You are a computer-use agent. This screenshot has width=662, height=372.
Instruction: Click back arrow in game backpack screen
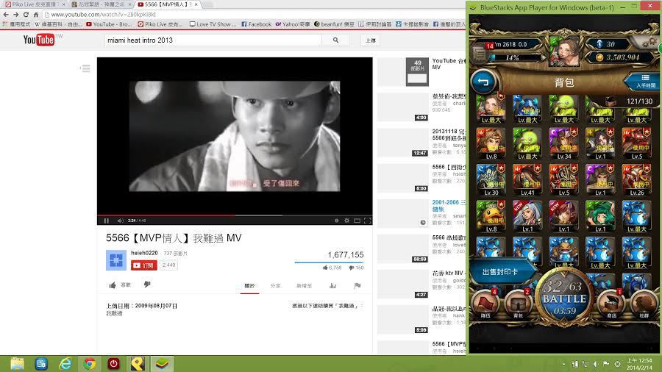coord(483,82)
